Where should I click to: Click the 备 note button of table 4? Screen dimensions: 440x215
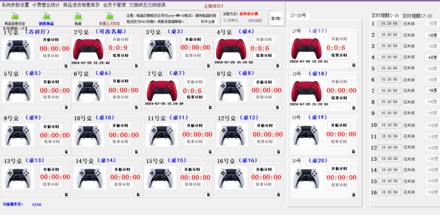click(278, 66)
